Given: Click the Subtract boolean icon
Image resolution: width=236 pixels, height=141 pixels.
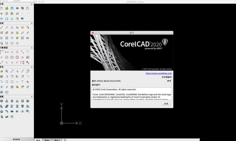Looking at the screenshot, I should pyautogui.click(x=17, y=112).
